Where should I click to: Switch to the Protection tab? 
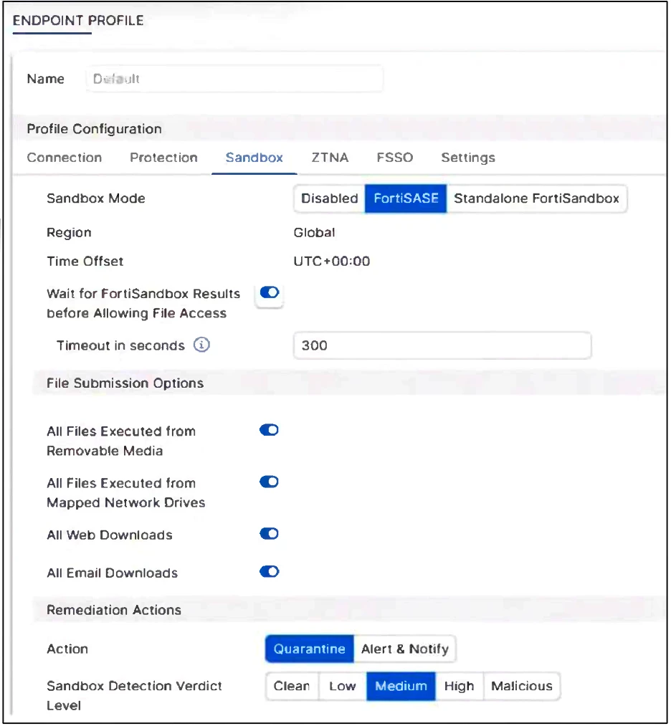[x=163, y=158]
